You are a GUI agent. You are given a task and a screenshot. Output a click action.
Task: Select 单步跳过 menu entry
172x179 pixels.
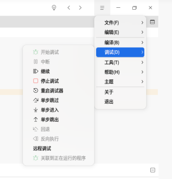pyautogui.click(x=58, y=100)
